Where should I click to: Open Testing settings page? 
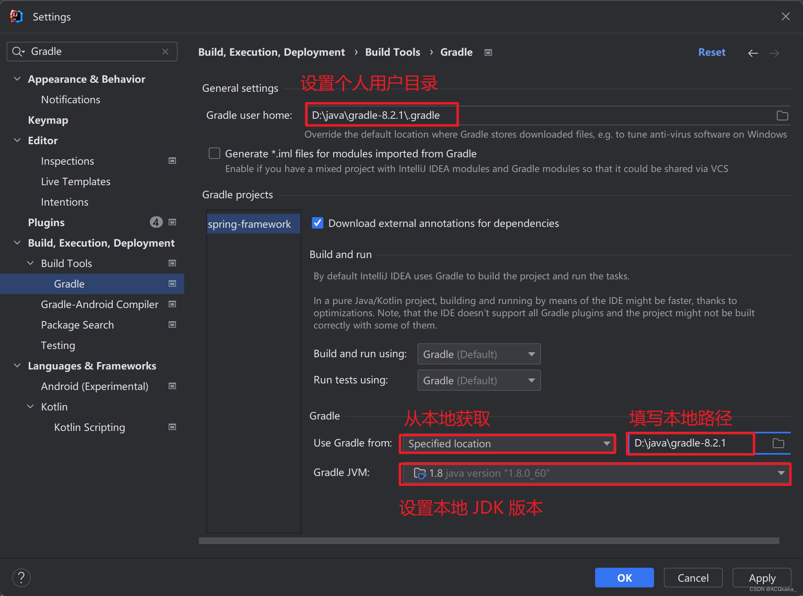[58, 345]
